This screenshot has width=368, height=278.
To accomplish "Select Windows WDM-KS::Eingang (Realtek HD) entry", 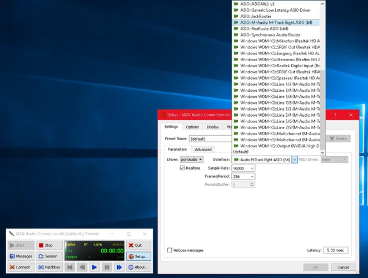I will [276, 53].
